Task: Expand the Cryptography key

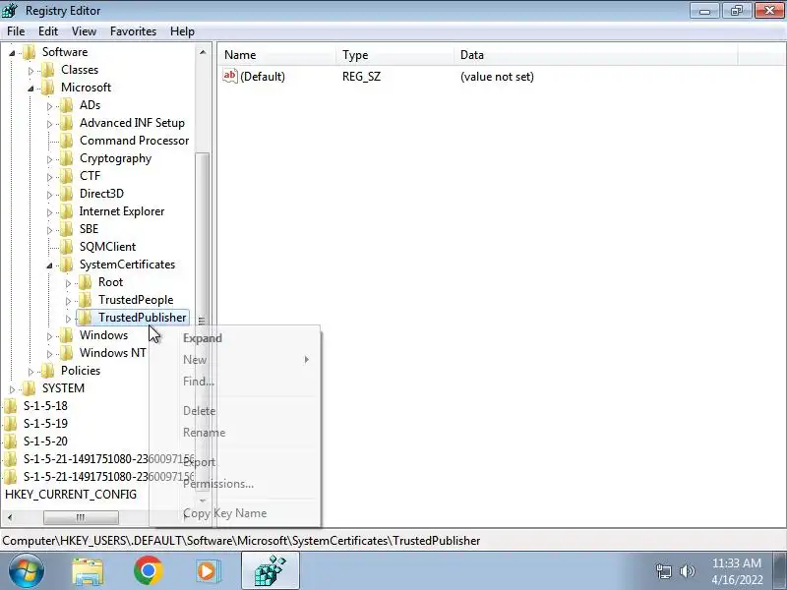Action: pos(49,159)
